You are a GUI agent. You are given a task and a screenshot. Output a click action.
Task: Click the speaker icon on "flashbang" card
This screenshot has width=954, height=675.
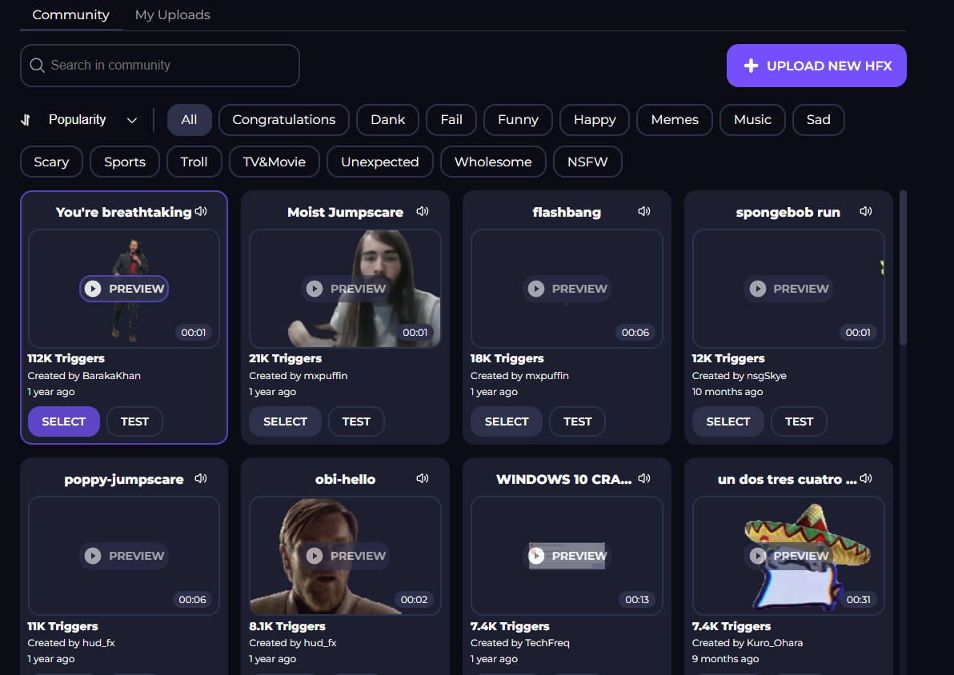point(644,211)
